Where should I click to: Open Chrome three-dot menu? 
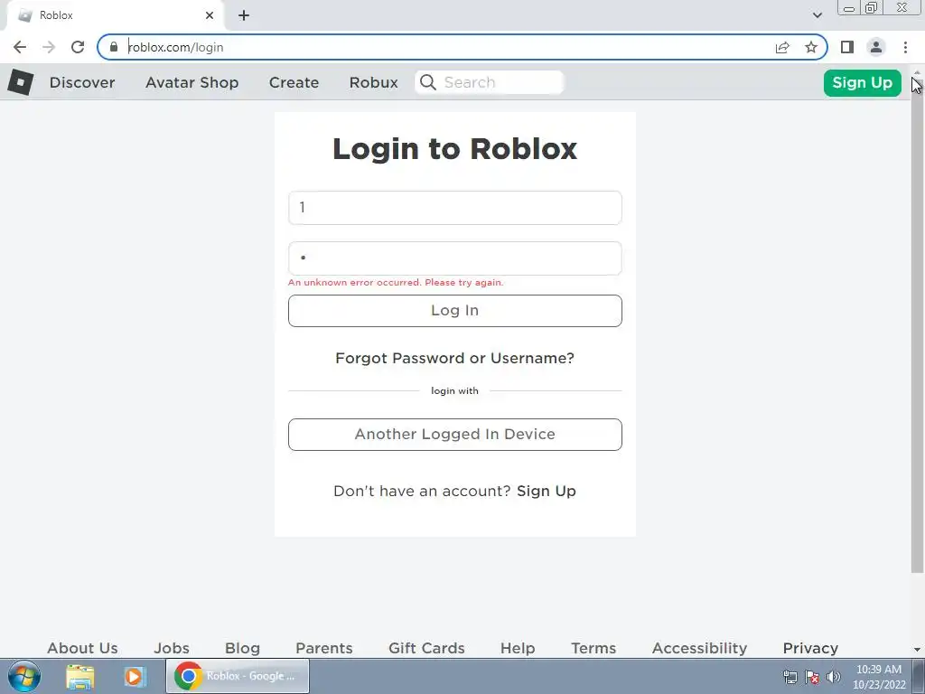pyautogui.click(x=905, y=47)
